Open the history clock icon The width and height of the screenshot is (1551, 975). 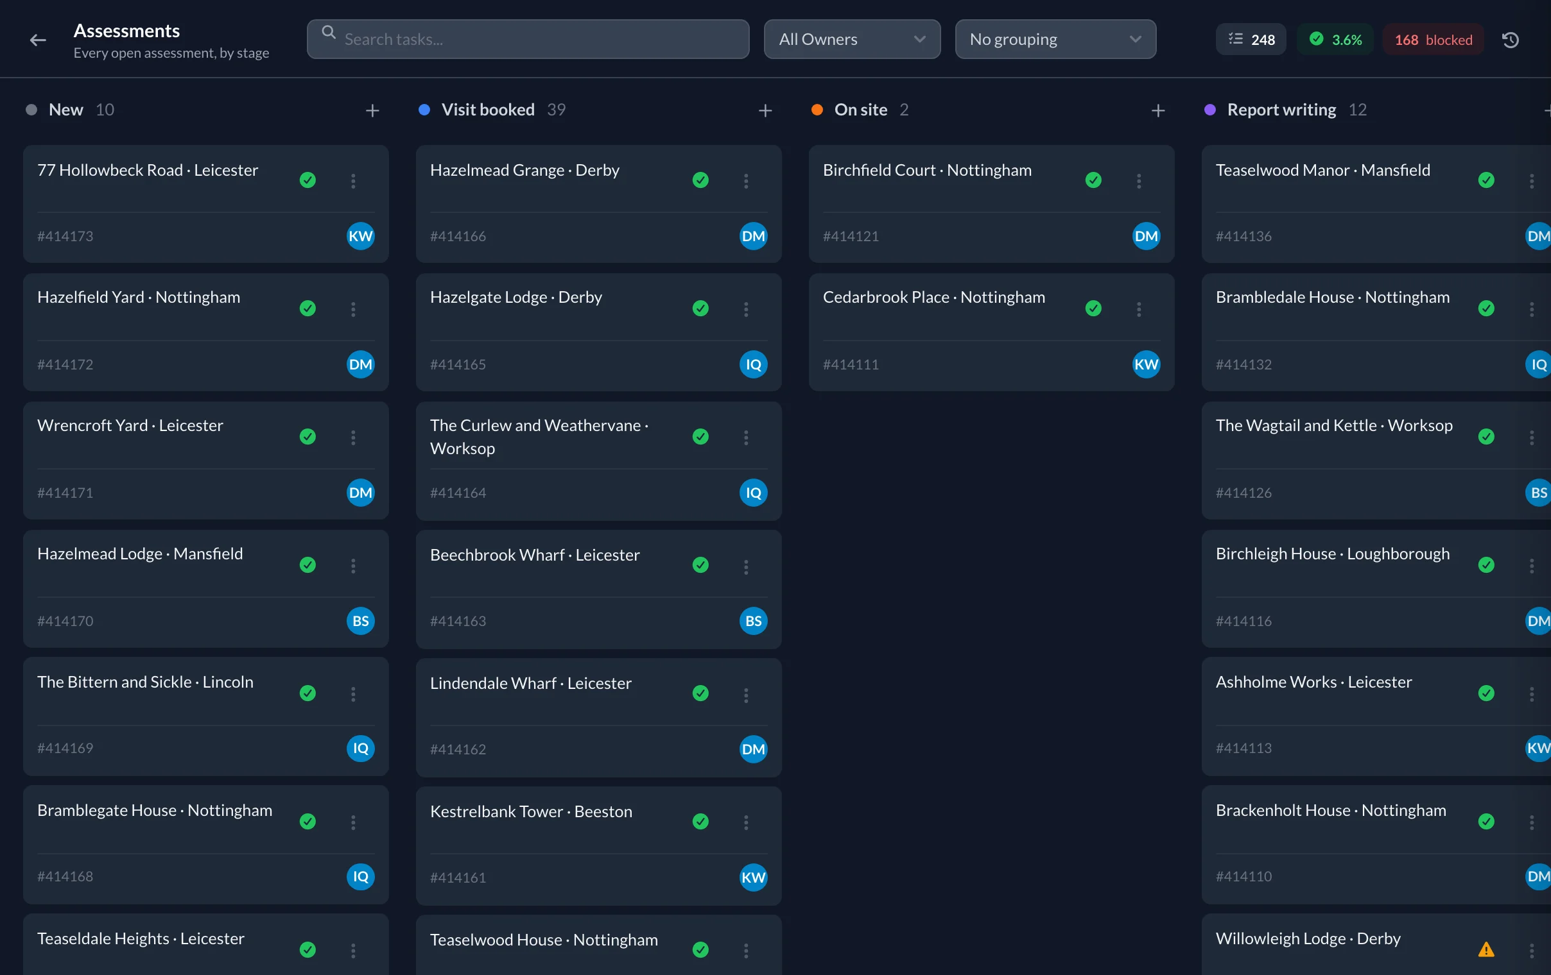point(1511,40)
